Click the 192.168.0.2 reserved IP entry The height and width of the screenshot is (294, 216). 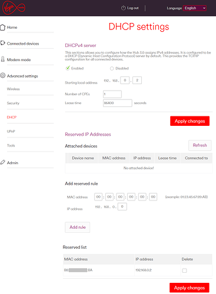(144, 270)
